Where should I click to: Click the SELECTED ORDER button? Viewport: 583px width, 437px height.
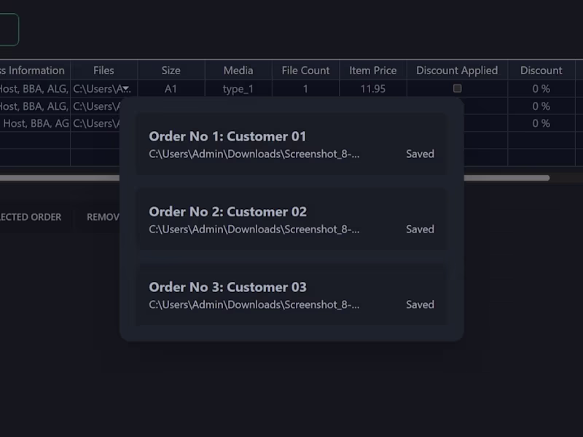(x=29, y=216)
